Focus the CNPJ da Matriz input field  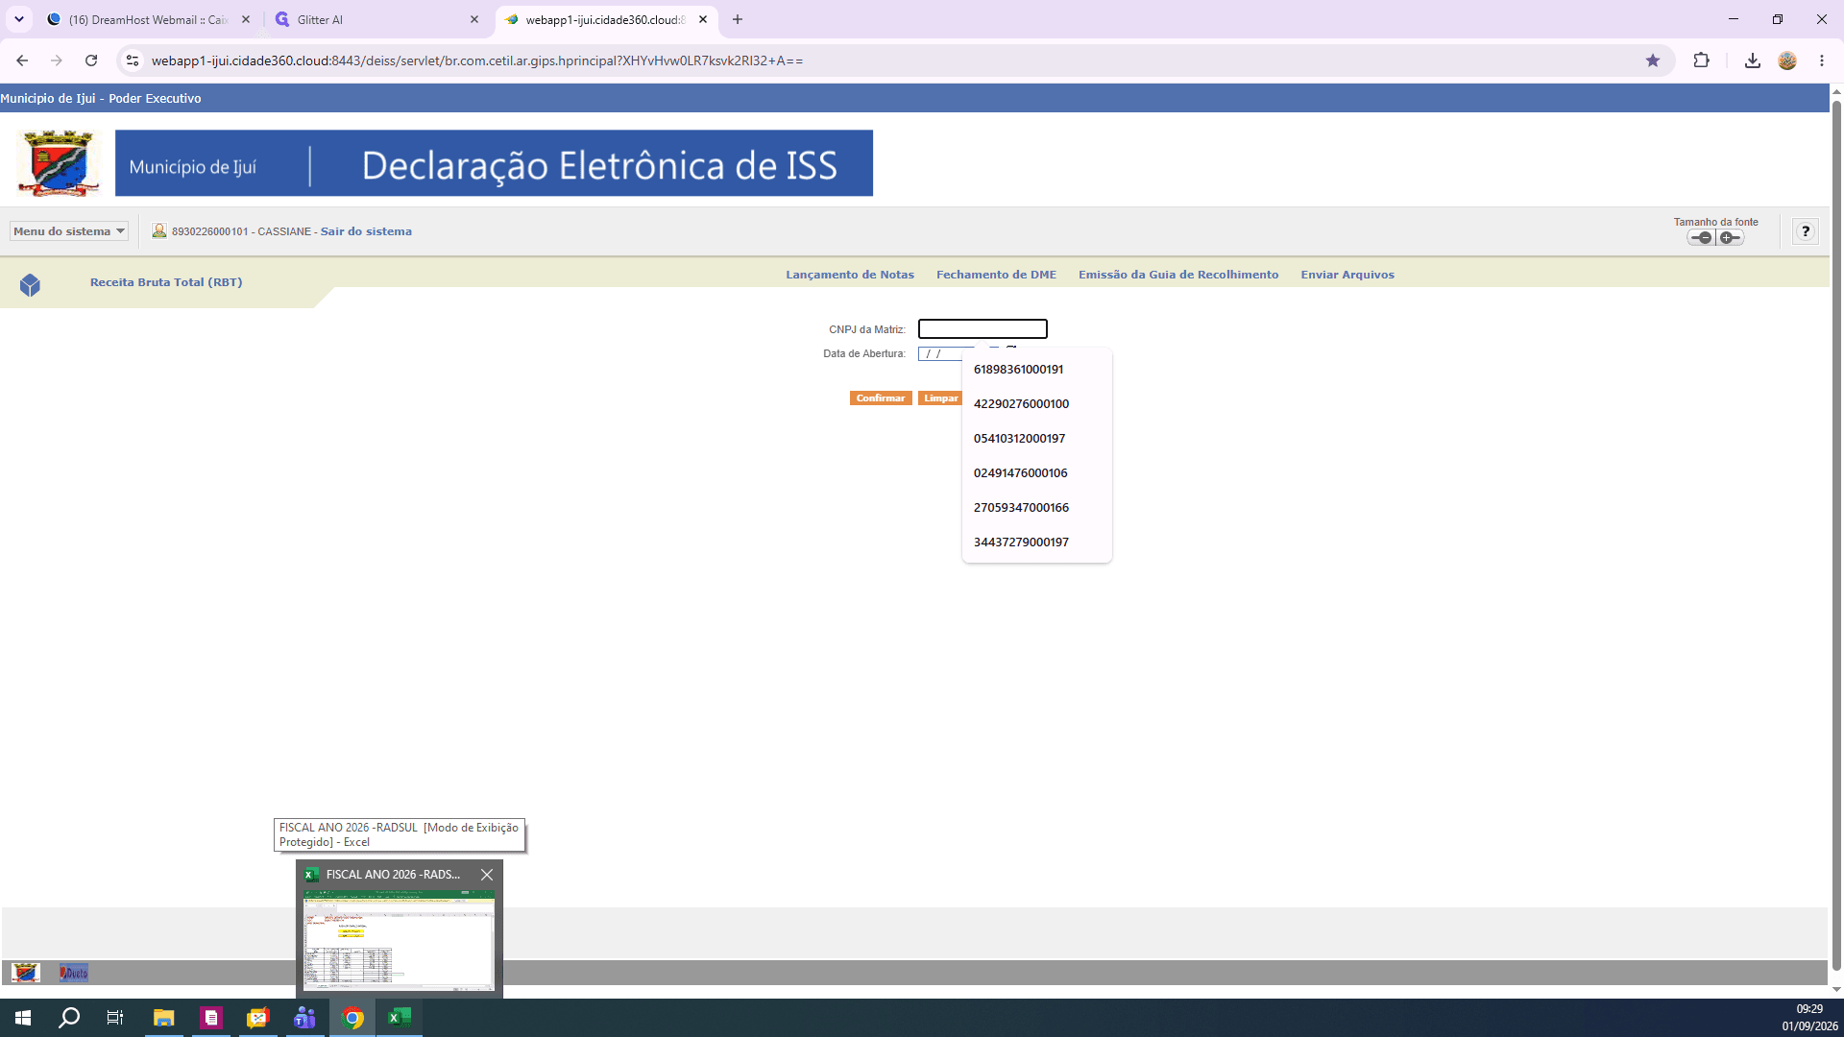point(983,329)
